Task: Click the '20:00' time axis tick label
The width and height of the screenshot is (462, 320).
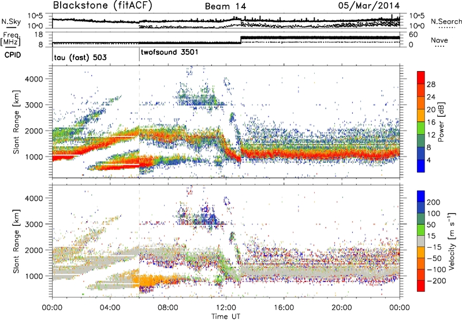Action: pos(341,308)
